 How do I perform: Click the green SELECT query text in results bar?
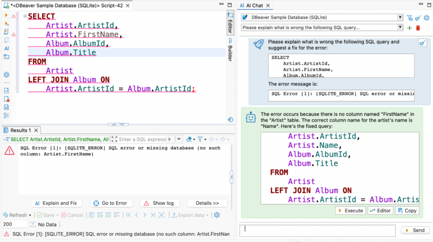coord(59,139)
